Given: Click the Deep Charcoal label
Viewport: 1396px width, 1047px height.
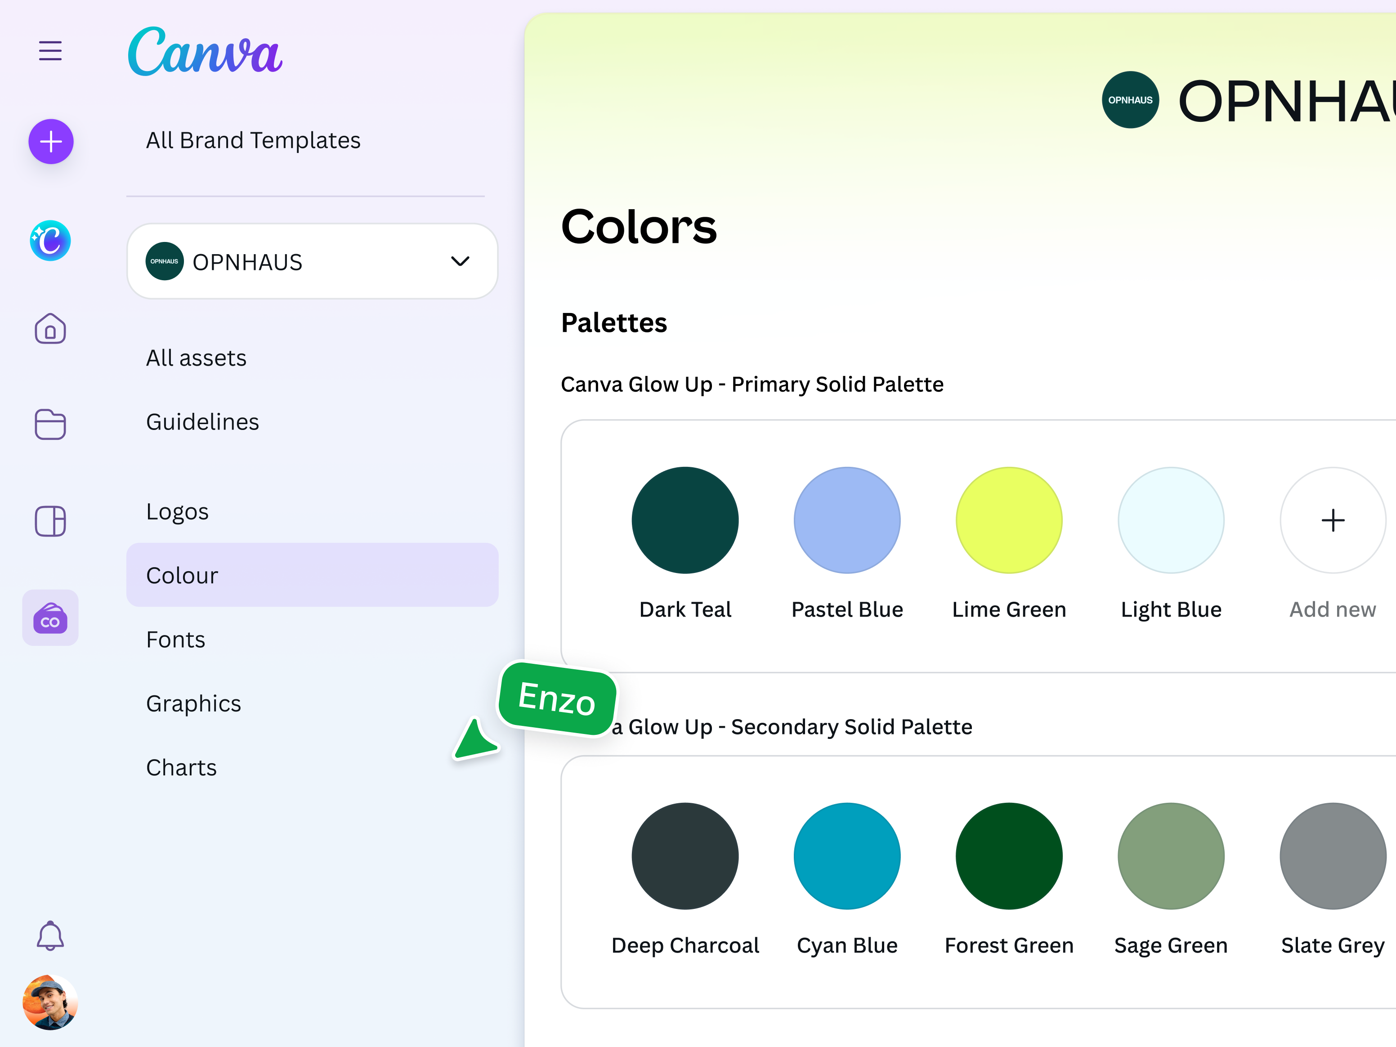Looking at the screenshot, I should [x=685, y=945].
